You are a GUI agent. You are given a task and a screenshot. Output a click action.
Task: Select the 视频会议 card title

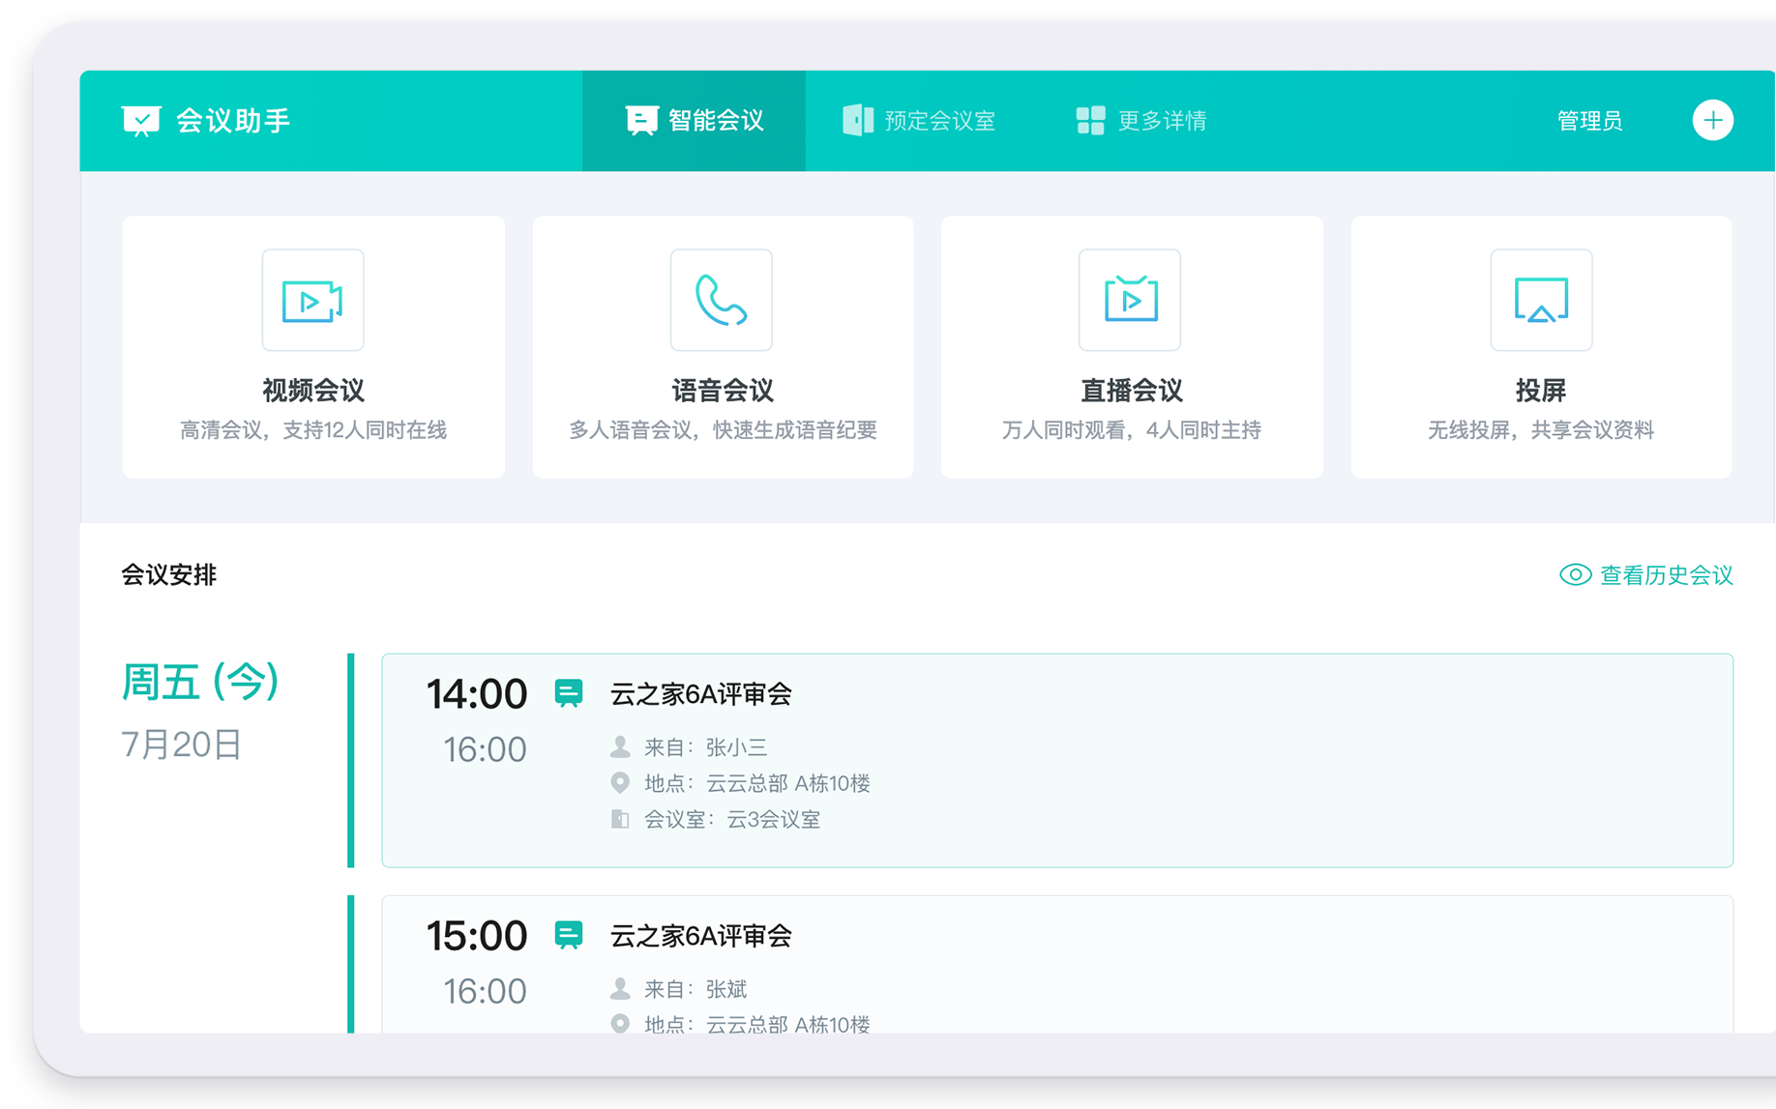click(313, 391)
